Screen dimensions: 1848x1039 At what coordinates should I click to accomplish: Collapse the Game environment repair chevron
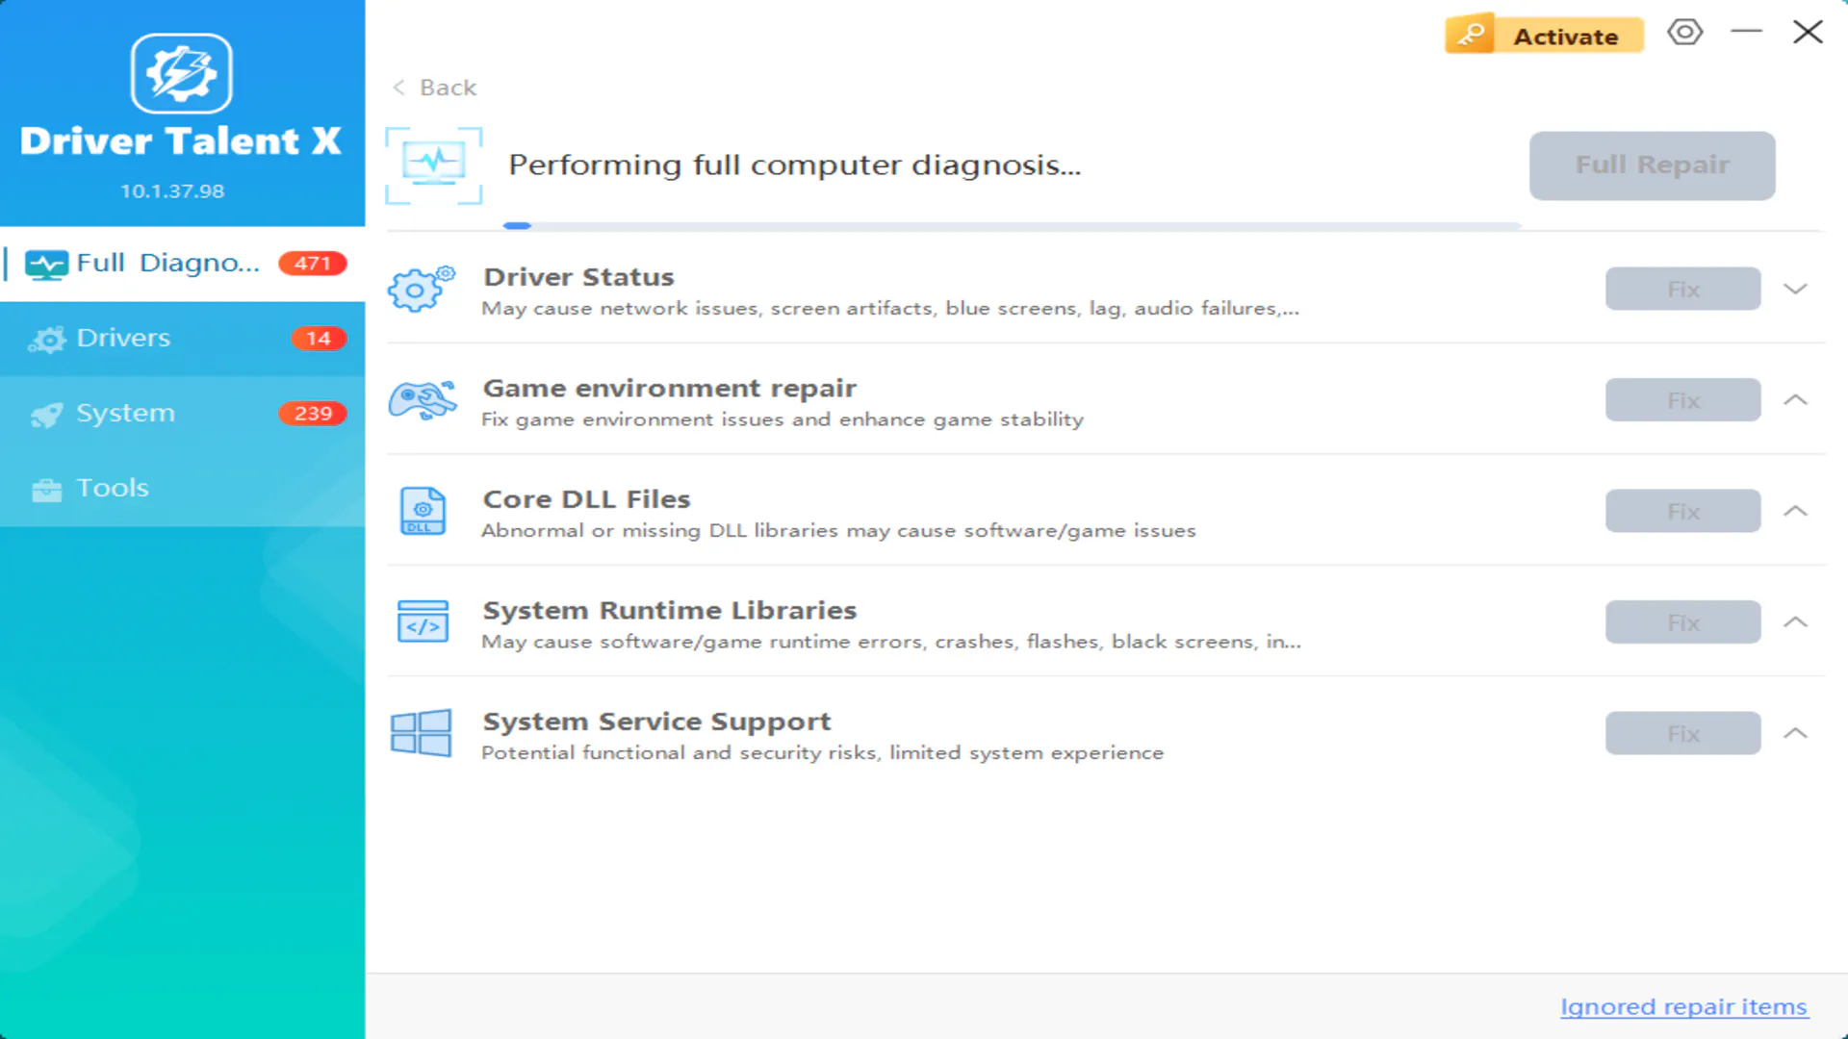(x=1795, y=399)
